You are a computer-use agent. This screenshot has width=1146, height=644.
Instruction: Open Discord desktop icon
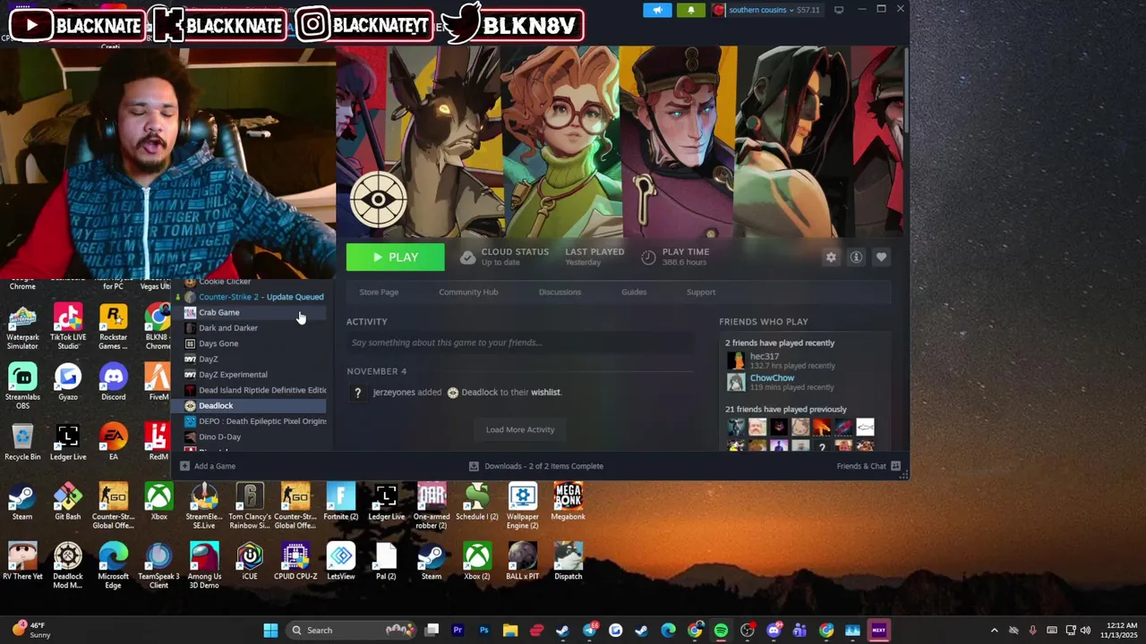(x=113, y=382)
